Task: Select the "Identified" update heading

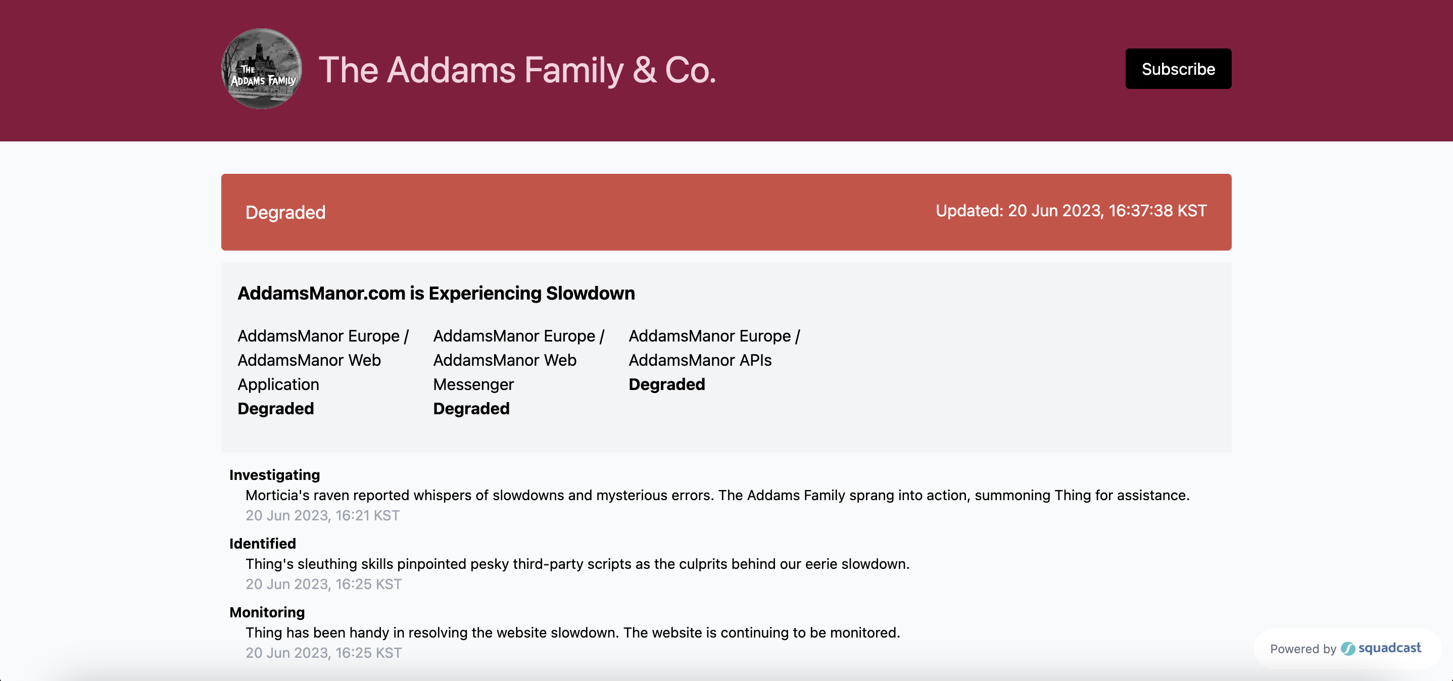Action: point(262,543)
